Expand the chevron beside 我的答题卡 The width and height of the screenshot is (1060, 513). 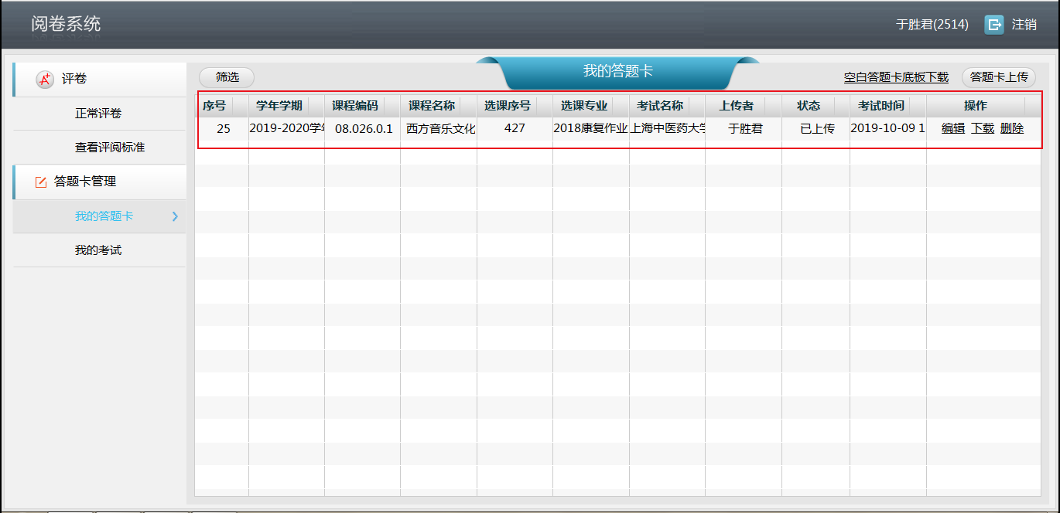pos(175,216)
